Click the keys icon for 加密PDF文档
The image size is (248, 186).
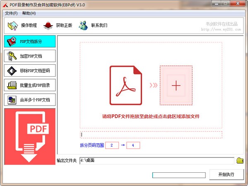point(12,56)
